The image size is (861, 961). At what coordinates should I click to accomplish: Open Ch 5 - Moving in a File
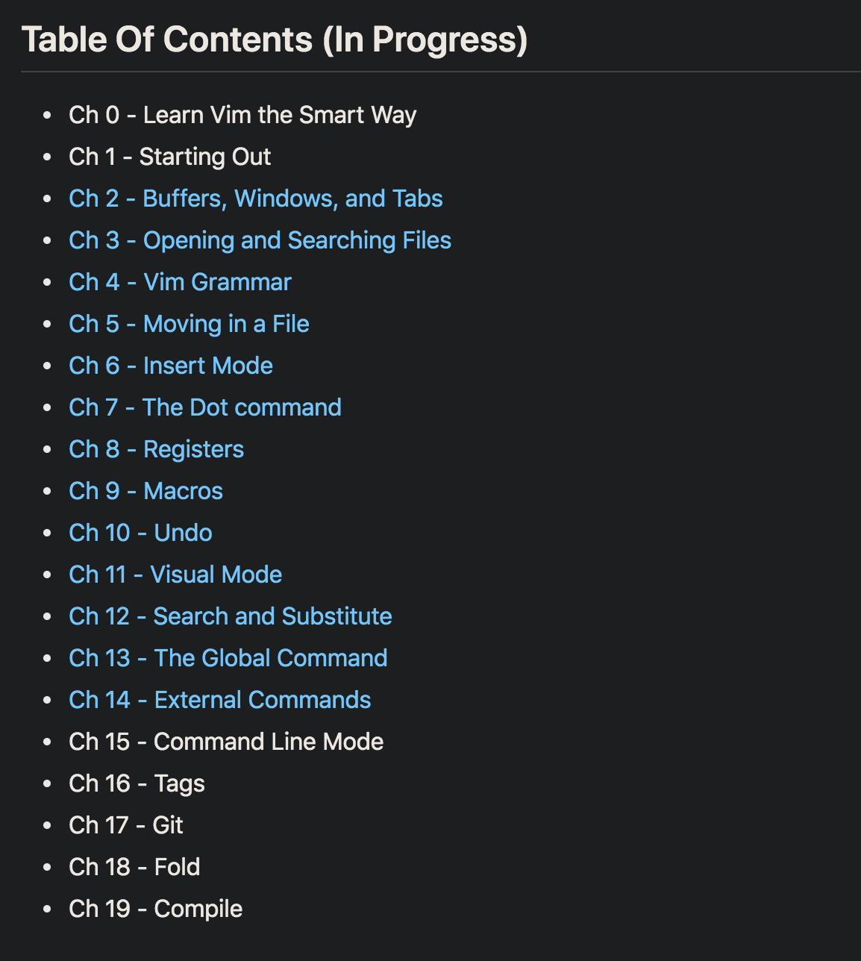(189, 324)
